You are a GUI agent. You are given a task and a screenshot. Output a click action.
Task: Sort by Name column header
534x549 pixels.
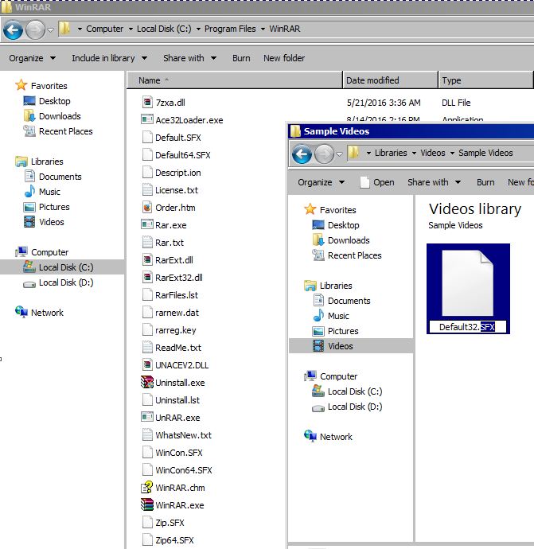pyautogui.click(x=234, y=80)
